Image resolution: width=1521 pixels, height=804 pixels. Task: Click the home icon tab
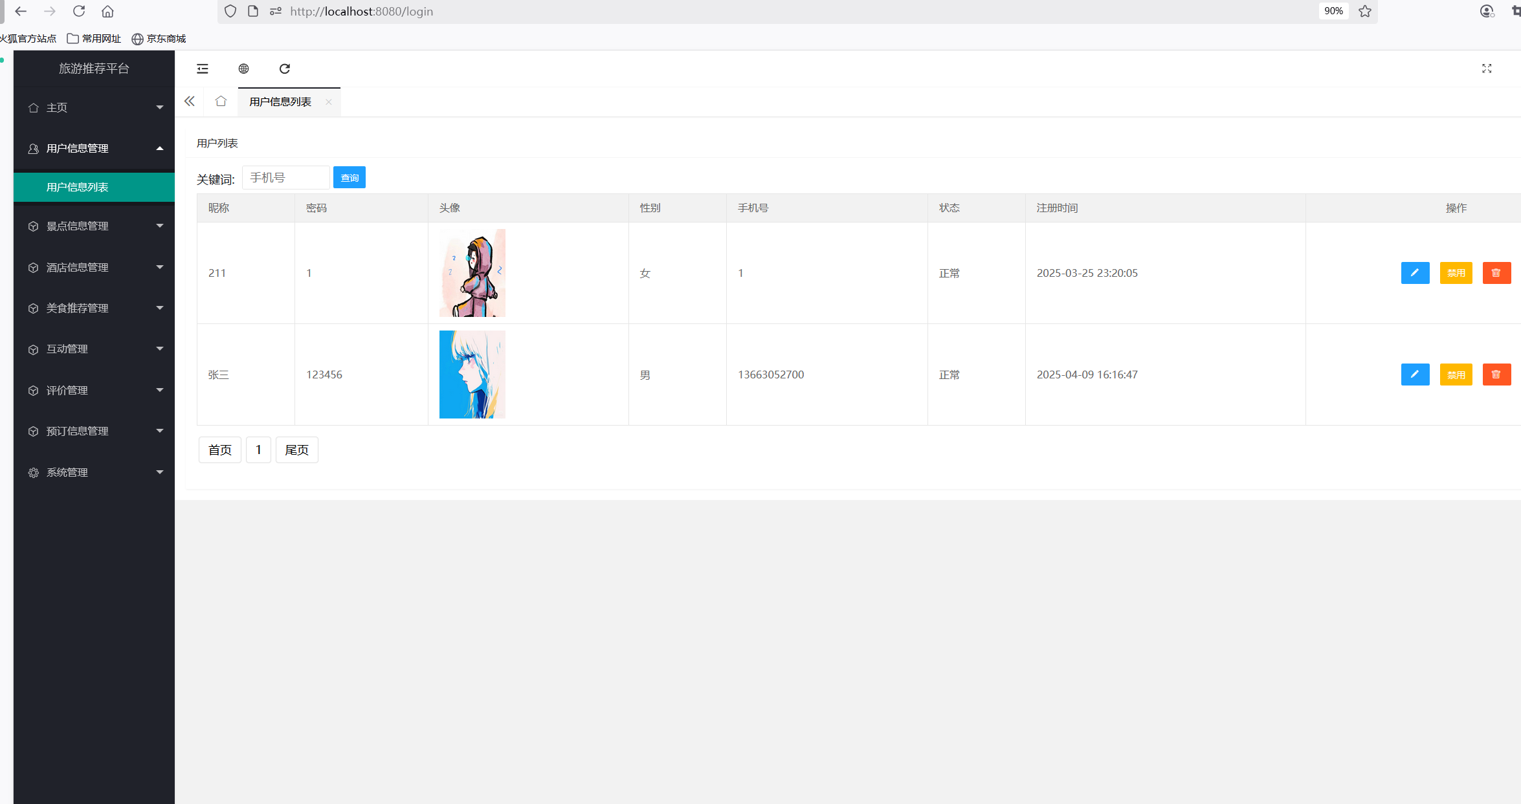point(221,102)
